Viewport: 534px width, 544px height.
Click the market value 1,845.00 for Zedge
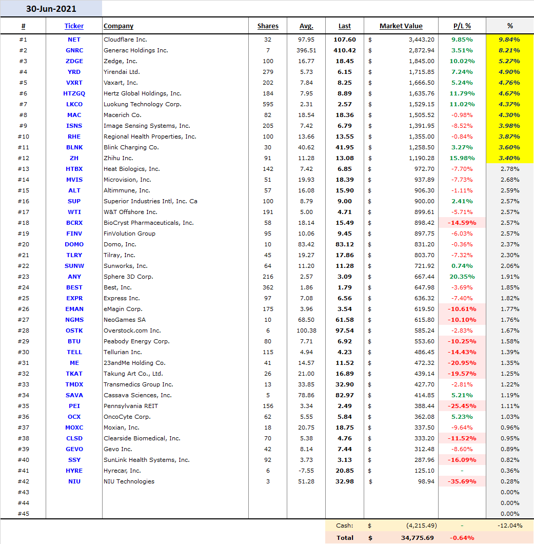pos(421,61)
